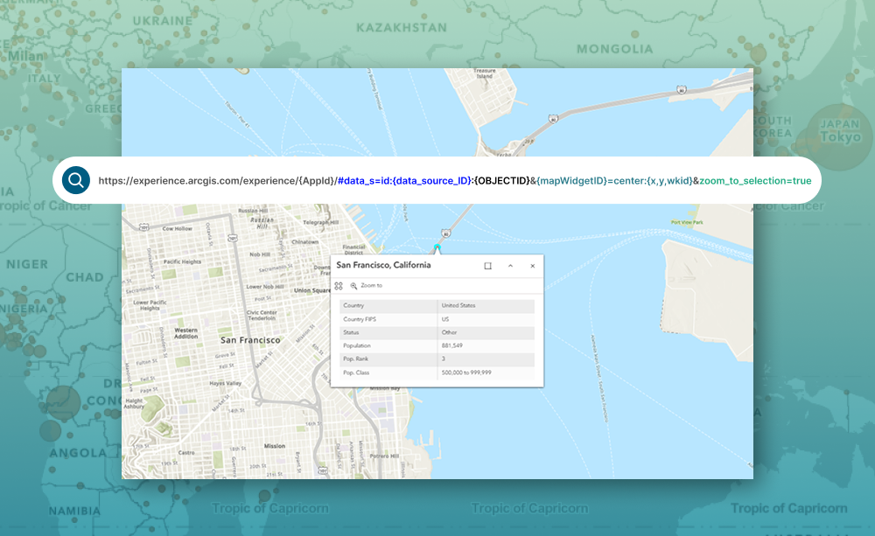Image resolution: width=875 pixels, height=536 pixels.
Task: Click the URL text in the address bar
Action: (x=455, y=181)
